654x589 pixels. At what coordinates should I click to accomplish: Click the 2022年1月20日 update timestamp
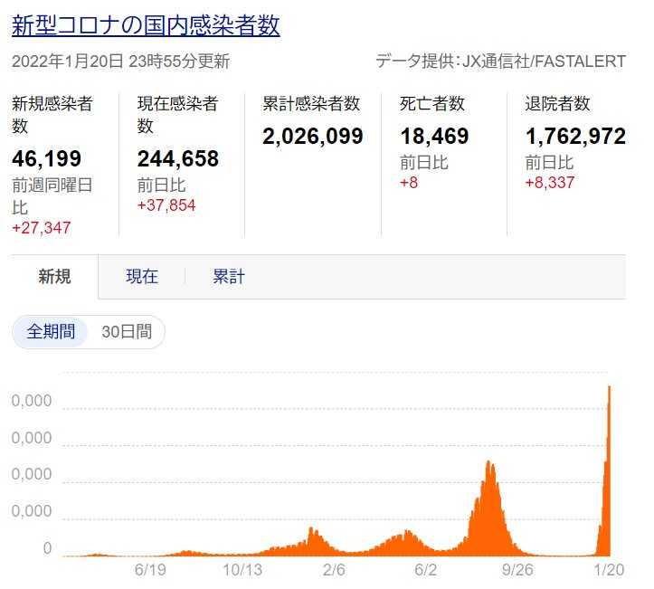point(120,62)
